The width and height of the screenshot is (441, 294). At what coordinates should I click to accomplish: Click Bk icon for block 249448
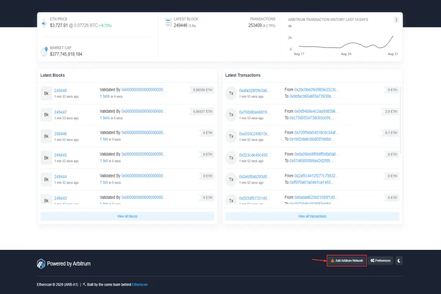[x=46, y=93]
